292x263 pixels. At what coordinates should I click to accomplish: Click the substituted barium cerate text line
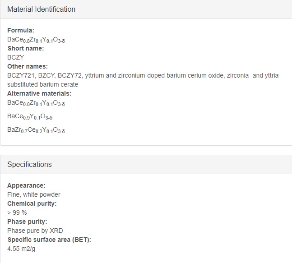click(x=42, y=84)
